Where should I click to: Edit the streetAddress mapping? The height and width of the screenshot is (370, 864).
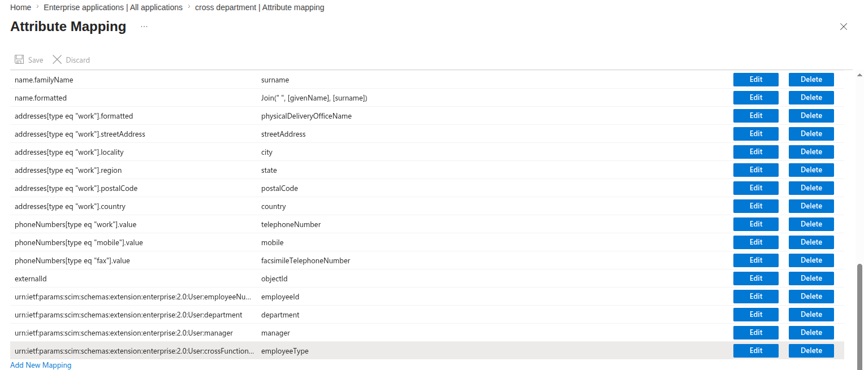point(756,134)
